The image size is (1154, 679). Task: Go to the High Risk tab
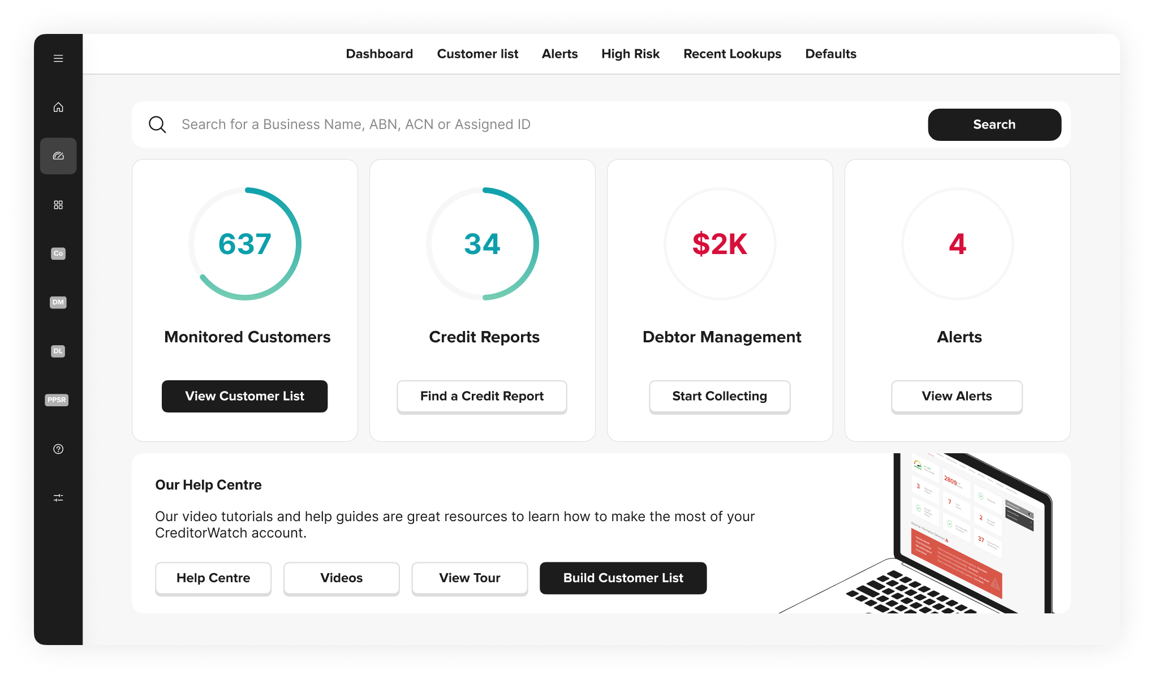630,54
